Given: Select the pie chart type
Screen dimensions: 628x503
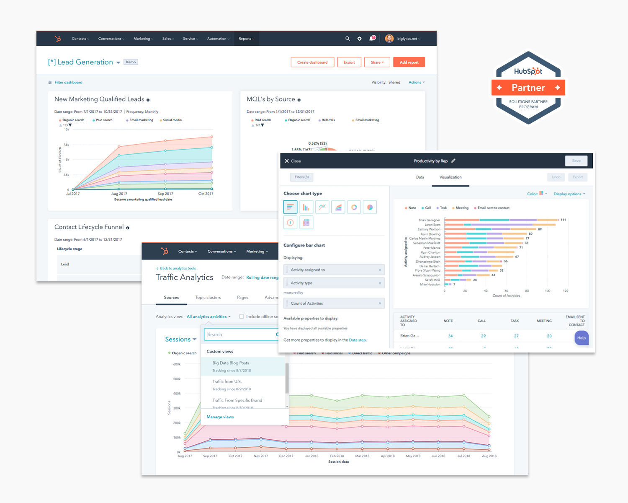Looking at the screenshot, I should [370, 207].
